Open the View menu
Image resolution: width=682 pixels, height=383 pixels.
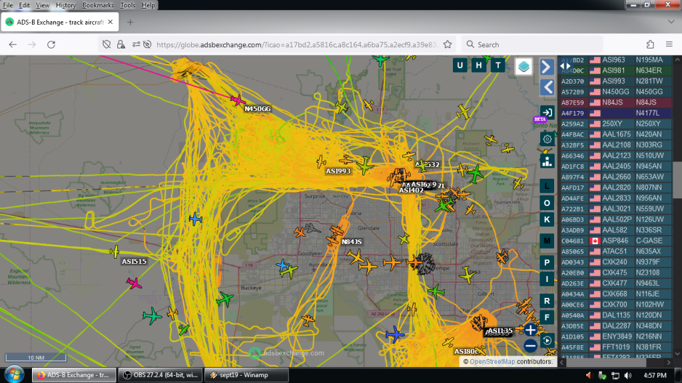pyautogui.click(x=42, y=5)
